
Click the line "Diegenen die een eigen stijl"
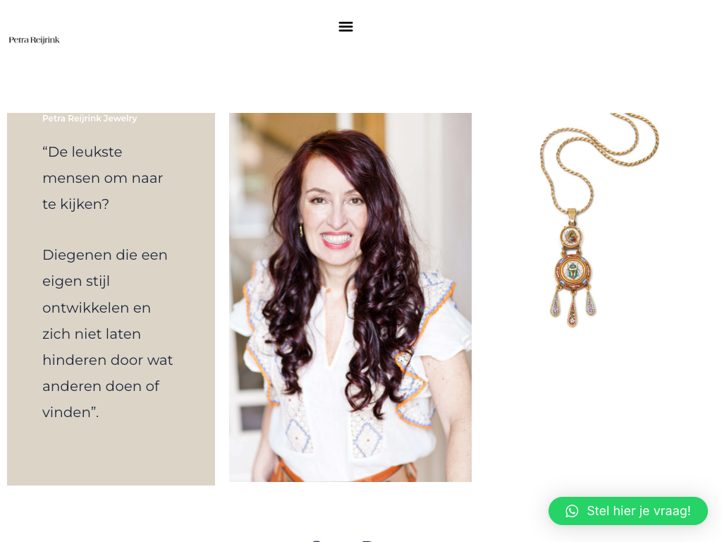pos(105,267)
